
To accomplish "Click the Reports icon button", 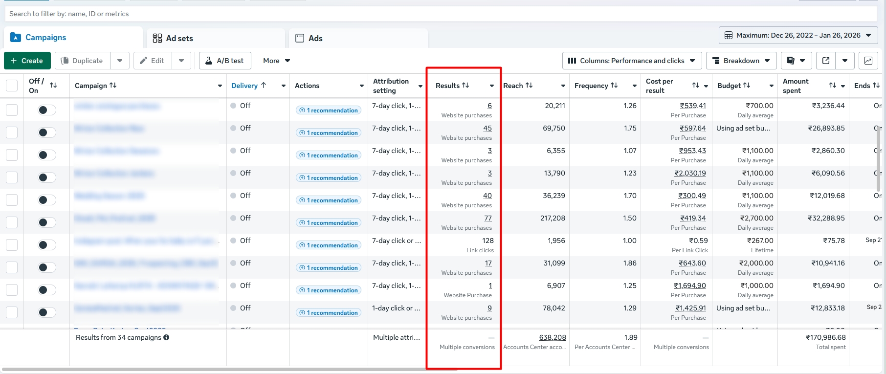I will (x=791, y=61).
